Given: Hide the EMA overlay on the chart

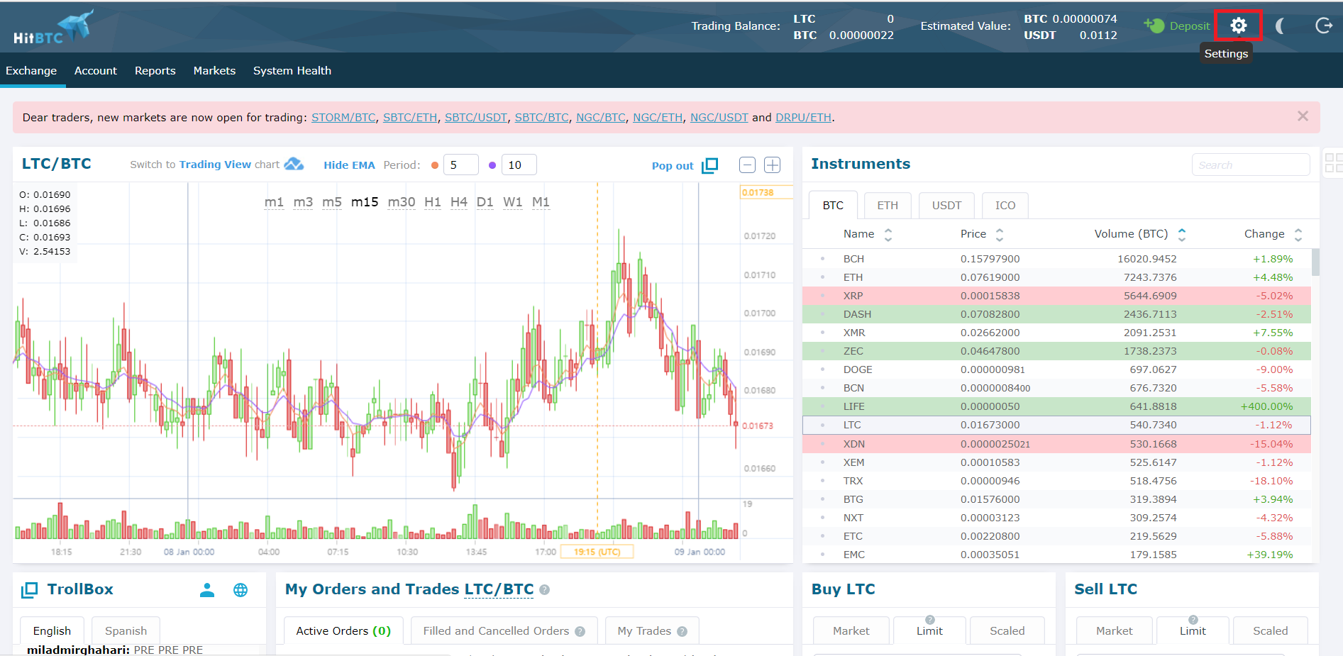Looking at the screenshot, I should 348,165.
